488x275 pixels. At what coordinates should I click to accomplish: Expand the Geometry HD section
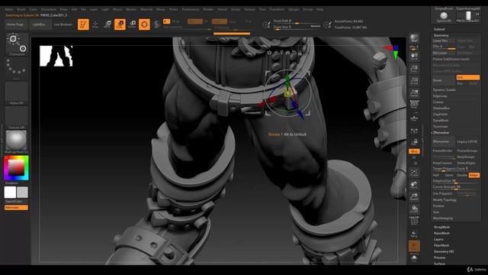point(444,251)
